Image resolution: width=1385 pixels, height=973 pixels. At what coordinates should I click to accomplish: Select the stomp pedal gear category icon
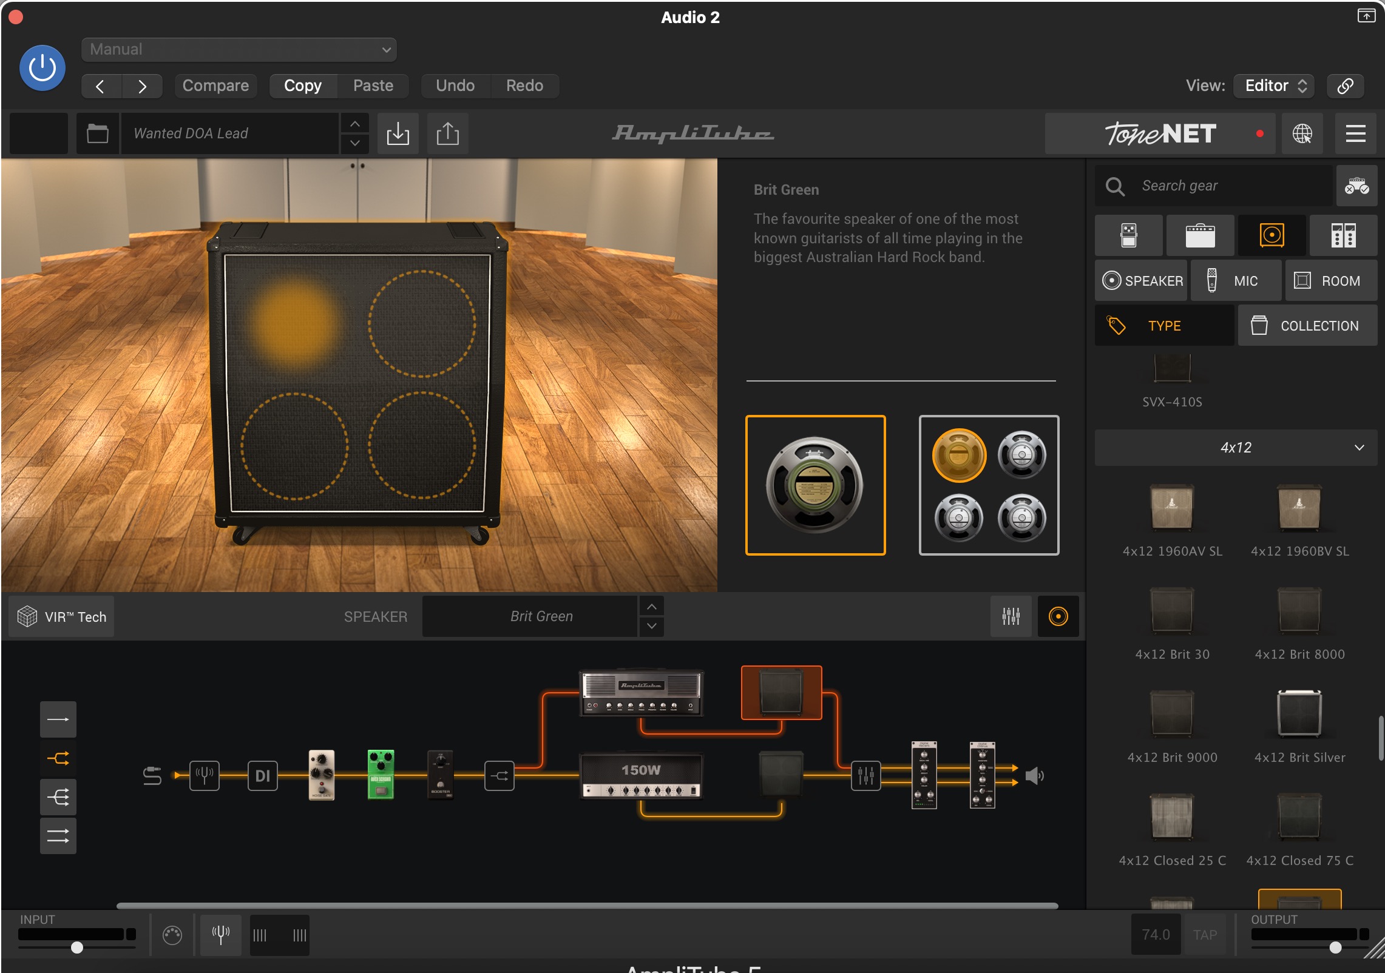tap(1129, 235)
